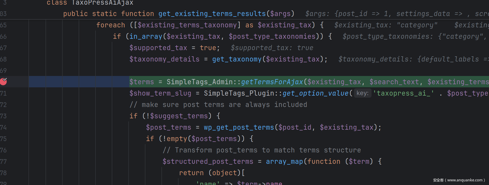Viewport: 489px width, 185px height.
Task: Toggle the red breakpoint on the $terms line
Action: coord(4,82)
